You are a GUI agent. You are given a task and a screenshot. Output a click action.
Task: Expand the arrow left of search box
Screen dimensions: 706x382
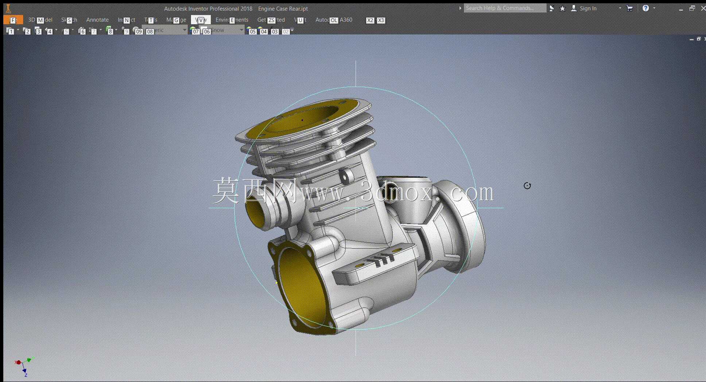pos(460,8)
